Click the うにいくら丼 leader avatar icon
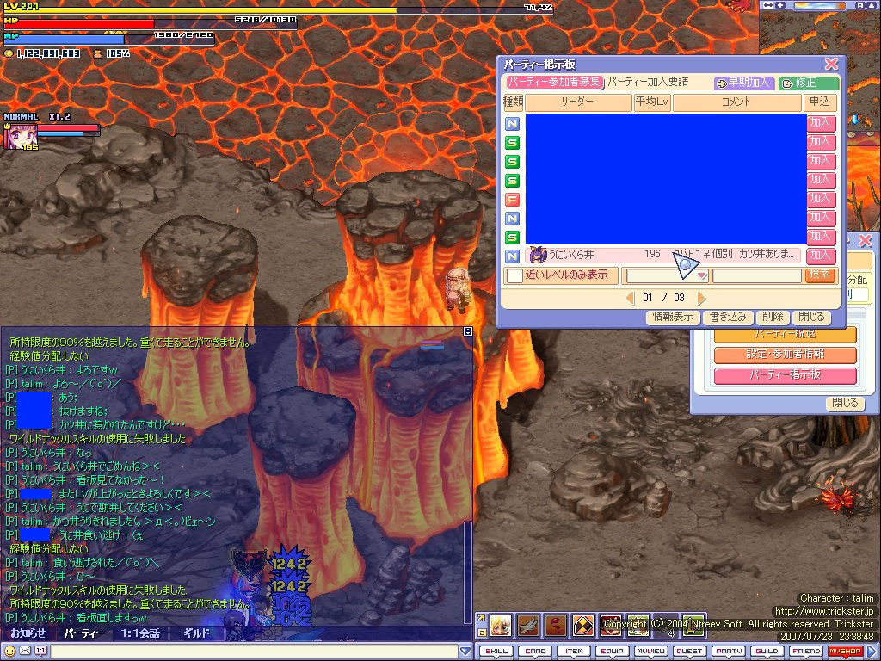Screen dimensions: 881x661 (x=538, y=255)
